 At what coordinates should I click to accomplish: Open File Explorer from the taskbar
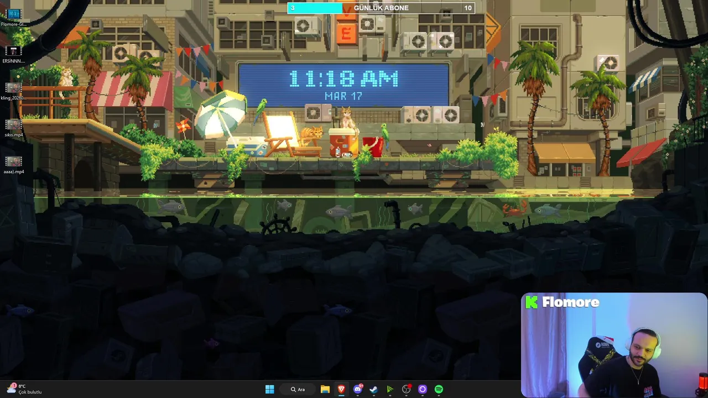[325, 389]
